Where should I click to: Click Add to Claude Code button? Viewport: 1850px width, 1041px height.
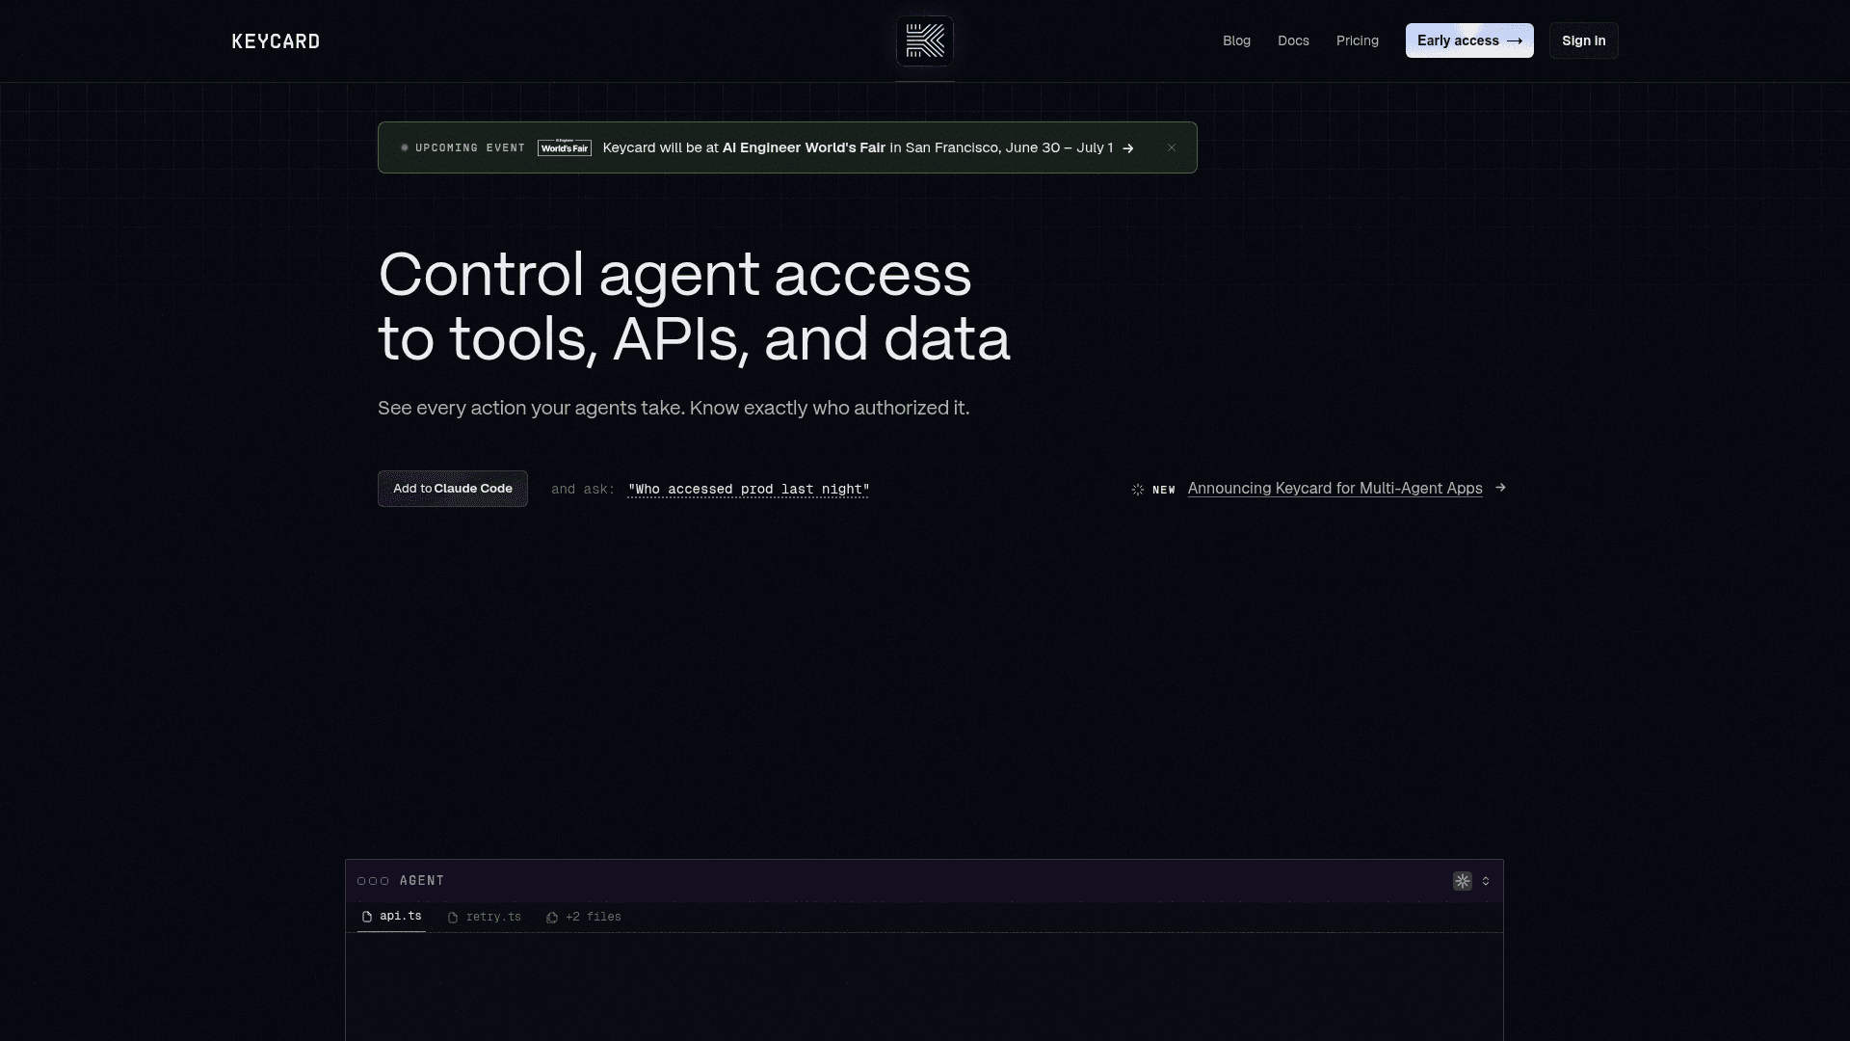453,489
